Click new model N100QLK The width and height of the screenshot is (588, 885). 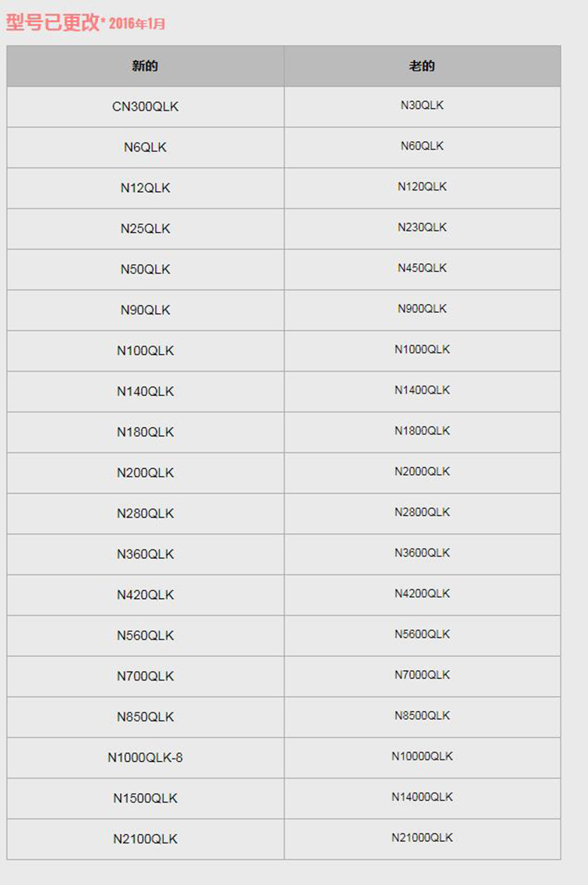(x=145, y=351)
